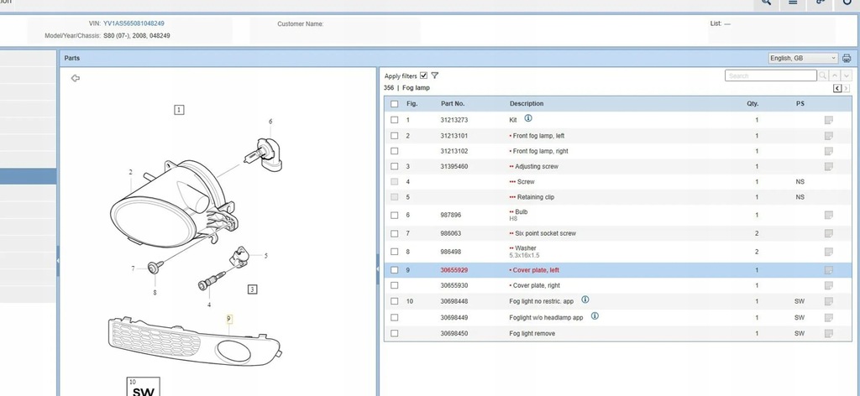
Task: Open the note icon for part 31213102
Action: click(x=829, y=151)
